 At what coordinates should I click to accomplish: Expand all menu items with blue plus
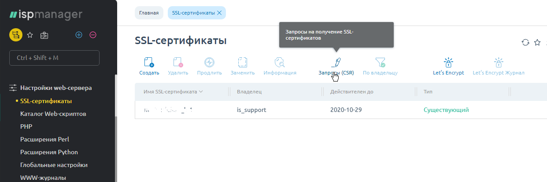click(x=79, y=35)
